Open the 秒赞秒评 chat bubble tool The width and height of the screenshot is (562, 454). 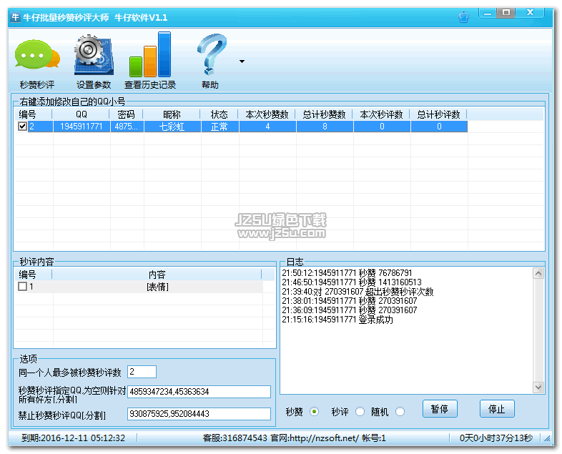[x=37, y=63]
